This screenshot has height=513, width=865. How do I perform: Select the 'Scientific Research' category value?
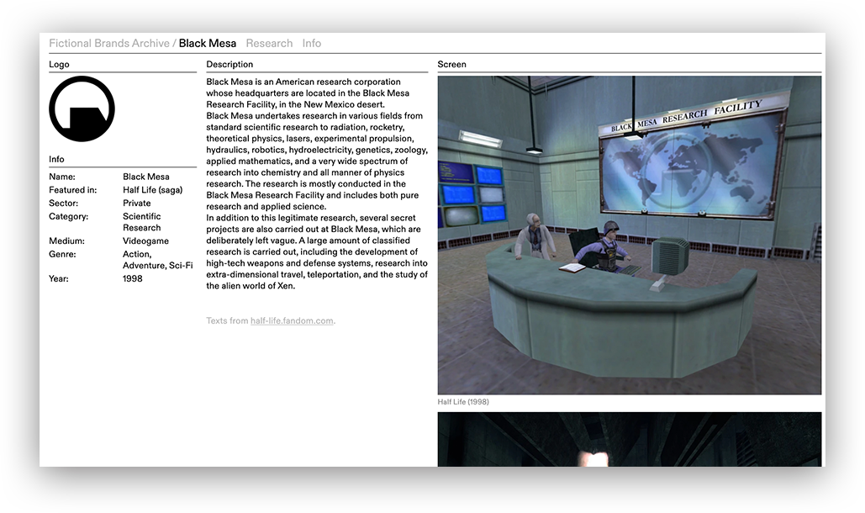pyautogui.click(x=142, y=222)
